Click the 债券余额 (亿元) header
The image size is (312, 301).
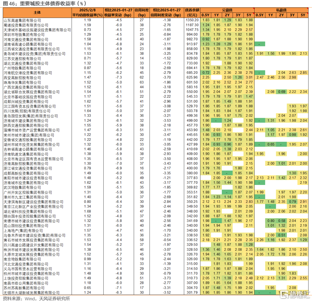click(x=192, y=12)
